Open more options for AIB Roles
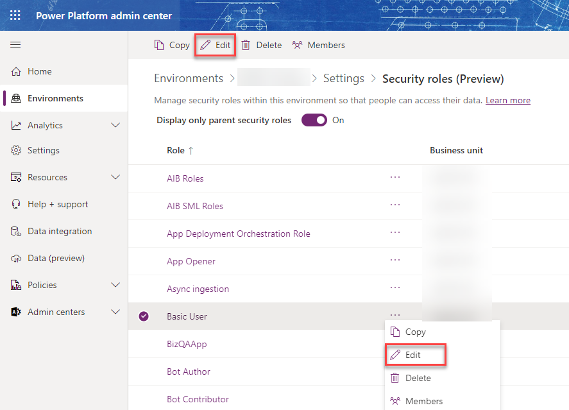Viewport: 569px width, 410px height. pyautogui.click(x=395, y=178)
